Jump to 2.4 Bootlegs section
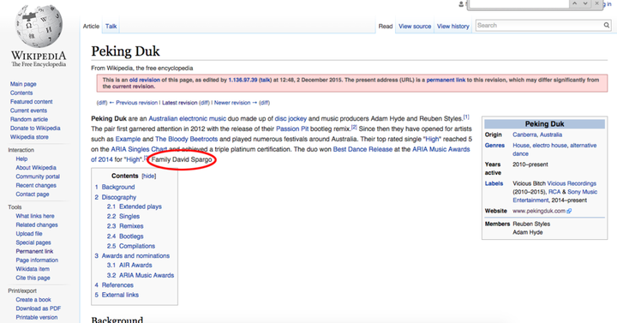 pos(131,236)
